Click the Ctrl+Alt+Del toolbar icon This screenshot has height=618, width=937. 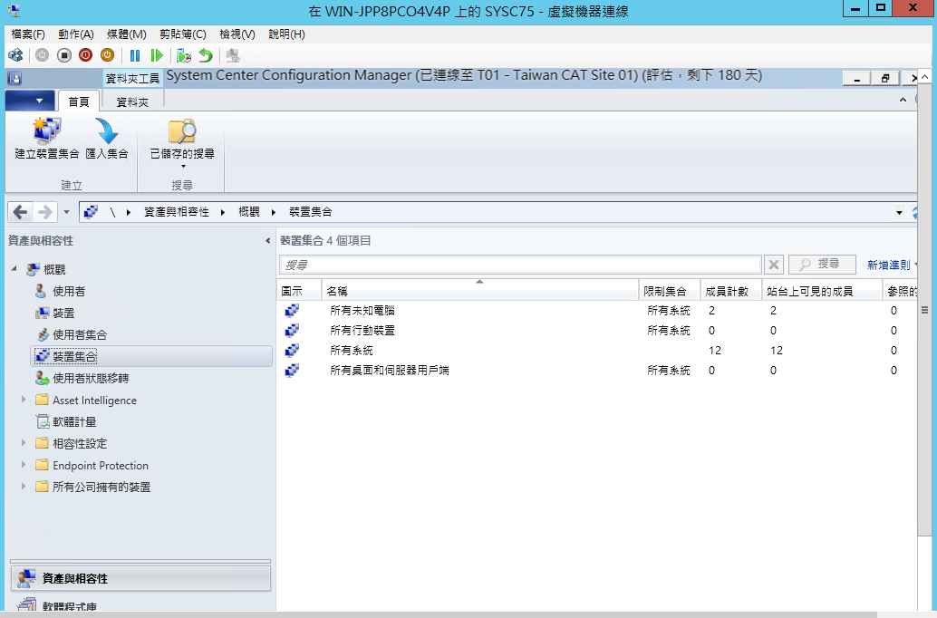(15, 55)
